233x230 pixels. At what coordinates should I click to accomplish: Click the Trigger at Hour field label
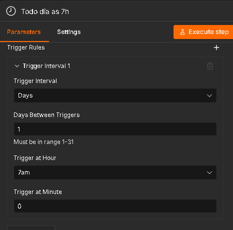(x=35, y=158)
